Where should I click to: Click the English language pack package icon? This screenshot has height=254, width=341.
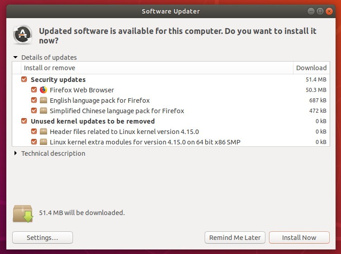43,100
